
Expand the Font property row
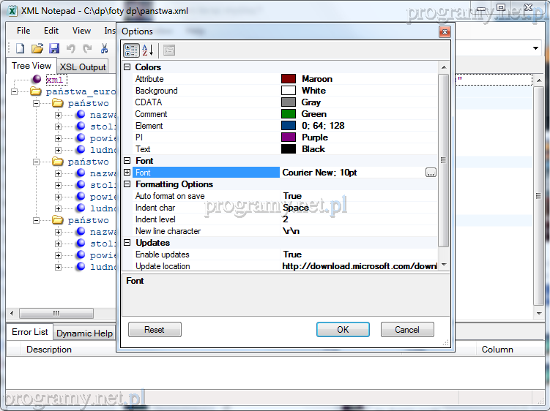[x=127, y=173]
